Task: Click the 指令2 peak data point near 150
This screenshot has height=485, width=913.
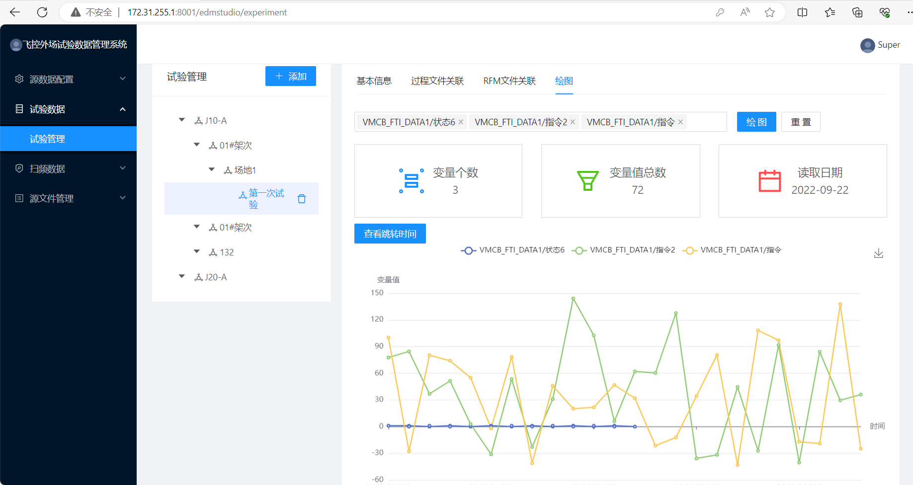Action: click(x=573, y=299)
